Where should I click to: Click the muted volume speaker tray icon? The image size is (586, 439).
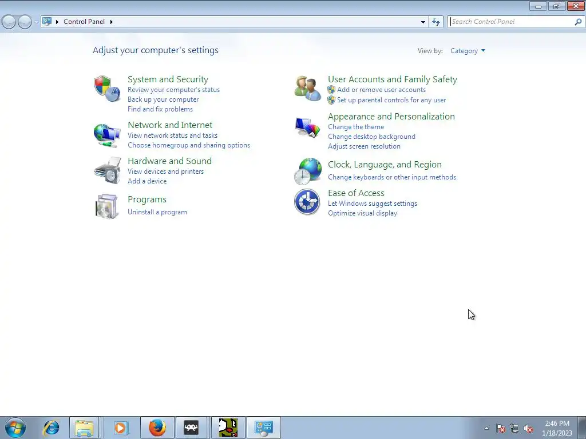click(528, 428)
